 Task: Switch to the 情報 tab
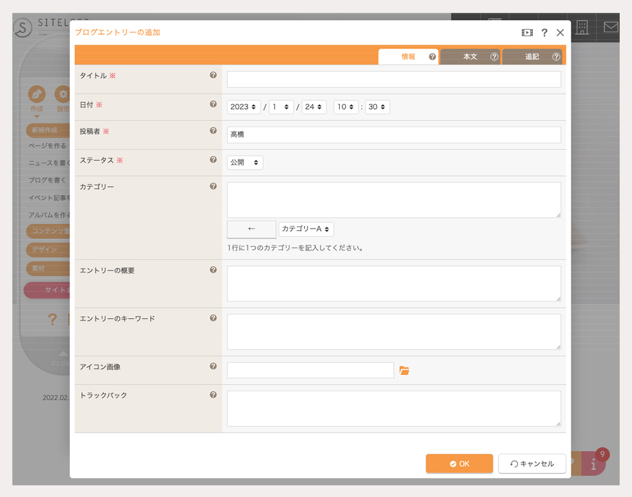[x=408, y=57]
